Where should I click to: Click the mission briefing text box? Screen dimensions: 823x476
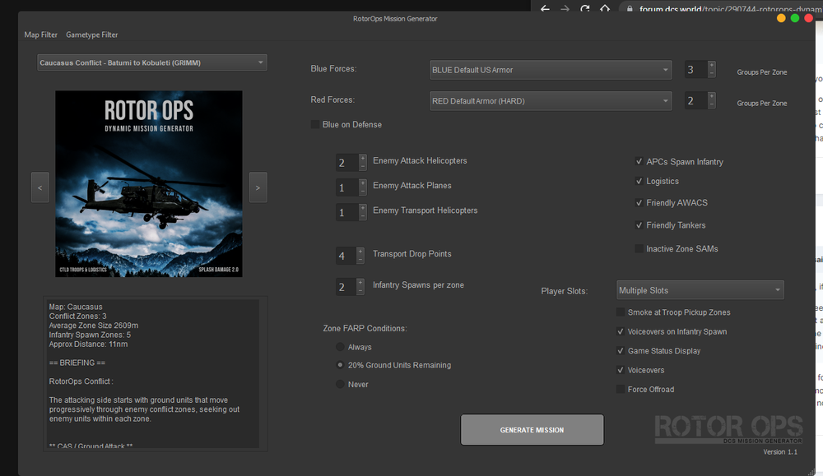[153, 373]
